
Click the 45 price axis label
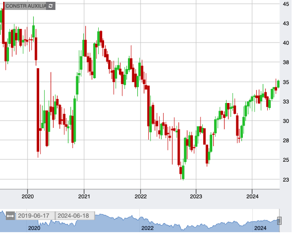[286, 4]
